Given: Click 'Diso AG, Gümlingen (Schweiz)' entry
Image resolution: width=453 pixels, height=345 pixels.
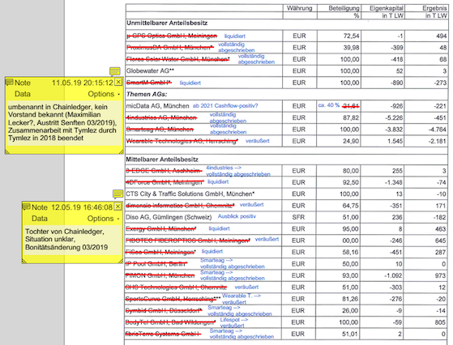Looking at the screenshot, I should point(169,217).
